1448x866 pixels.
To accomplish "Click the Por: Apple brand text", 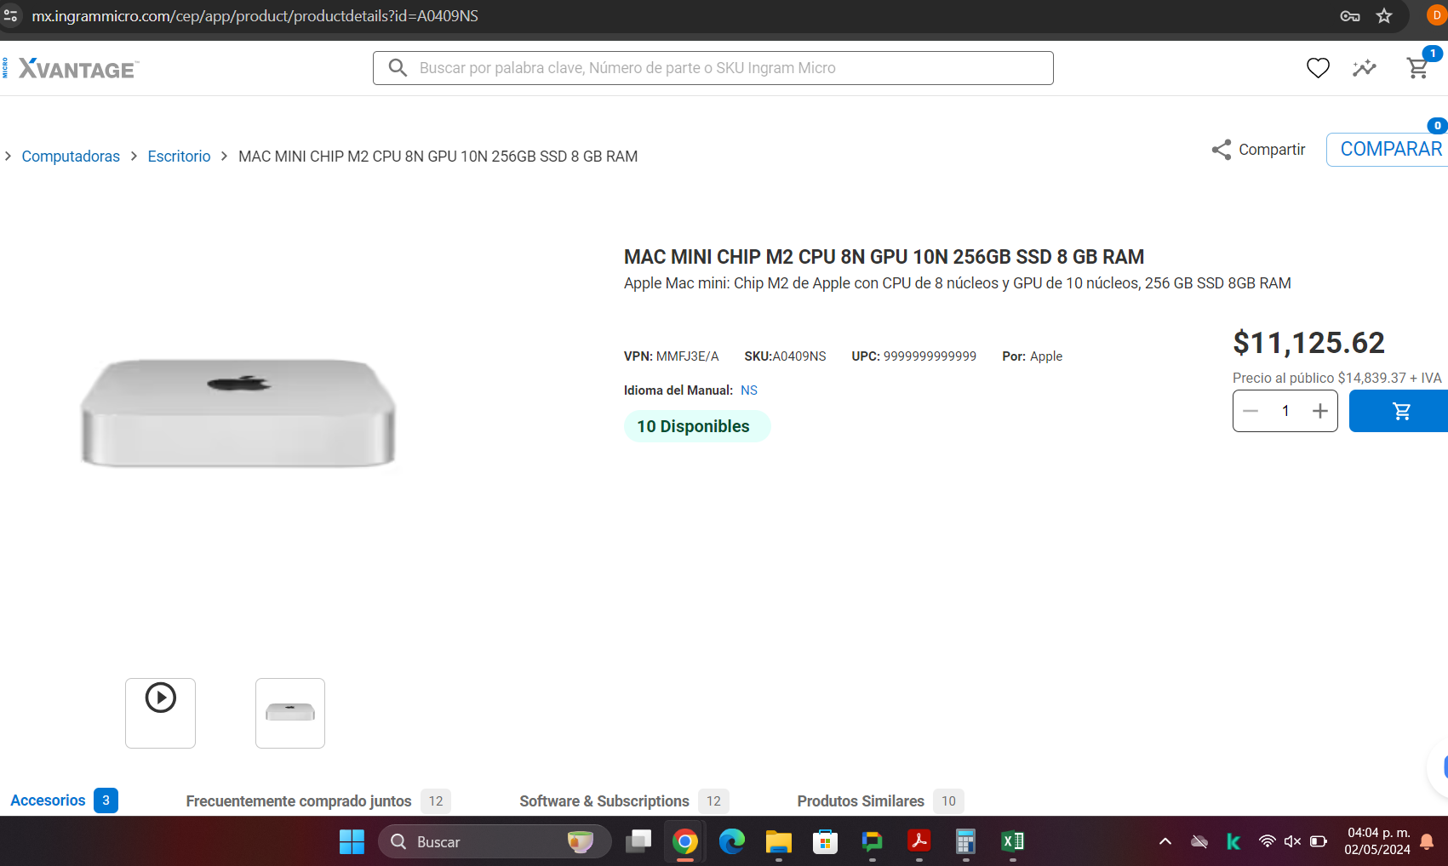I will point(1032,356).
